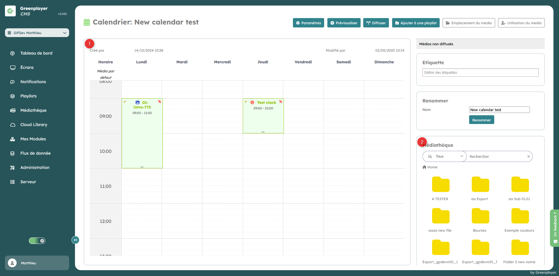Screen dimensions: 559x276
Task: Clear the Rechercher search field
Action: pyautogui.click(x=528, y=157)
